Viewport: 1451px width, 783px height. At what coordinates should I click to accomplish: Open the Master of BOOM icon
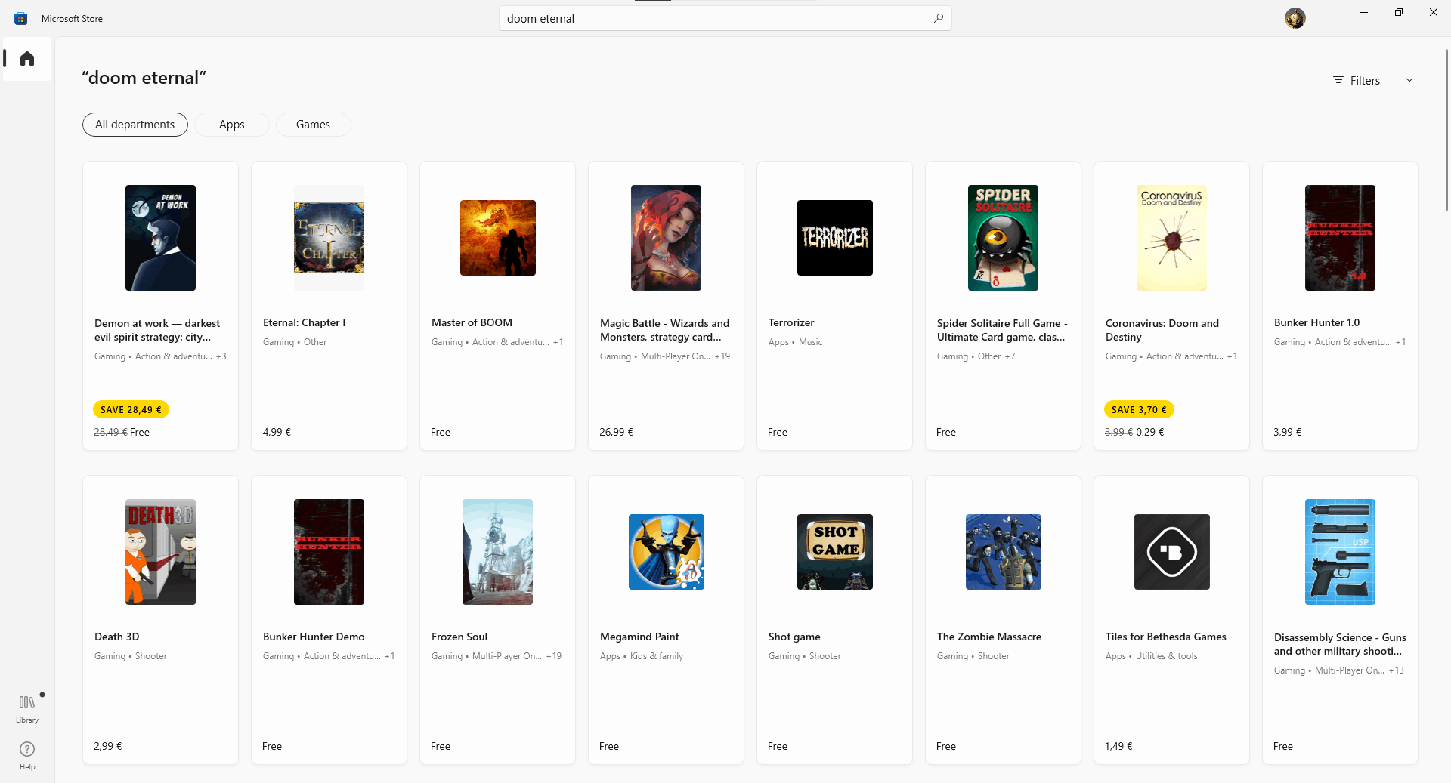click(x=498, y=238)
